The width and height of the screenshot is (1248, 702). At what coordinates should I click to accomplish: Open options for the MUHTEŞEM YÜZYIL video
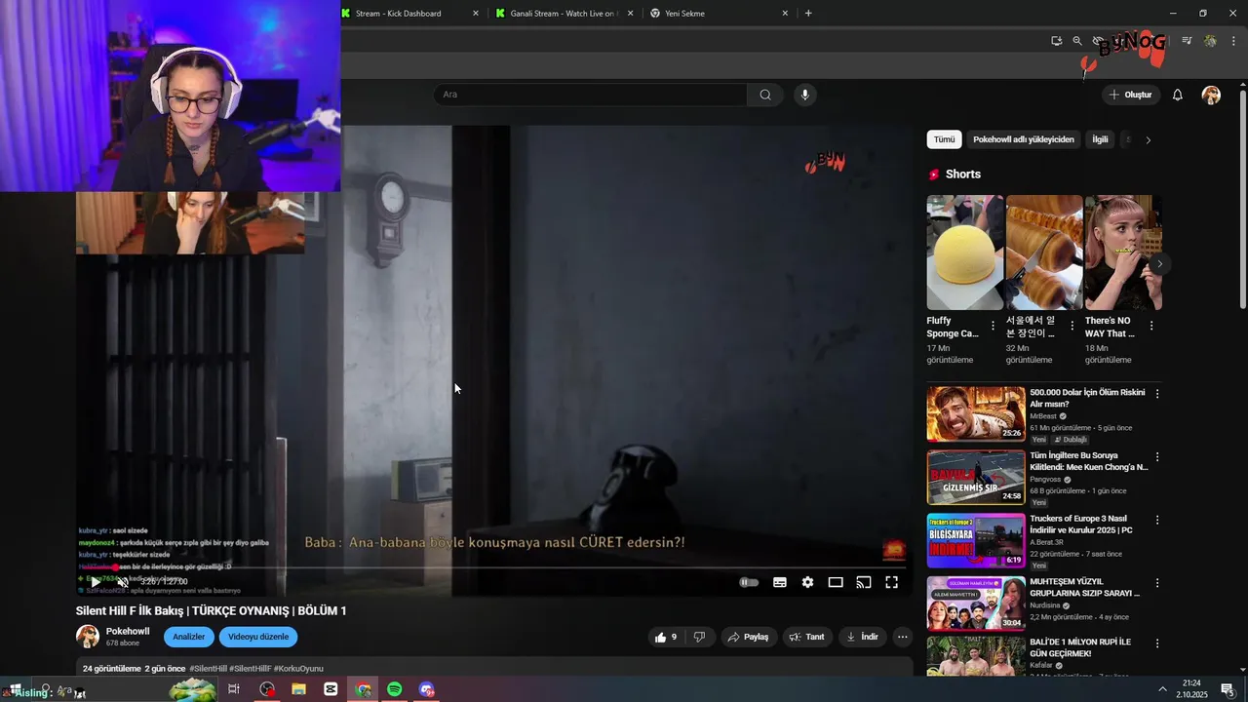pos(1157,583)
